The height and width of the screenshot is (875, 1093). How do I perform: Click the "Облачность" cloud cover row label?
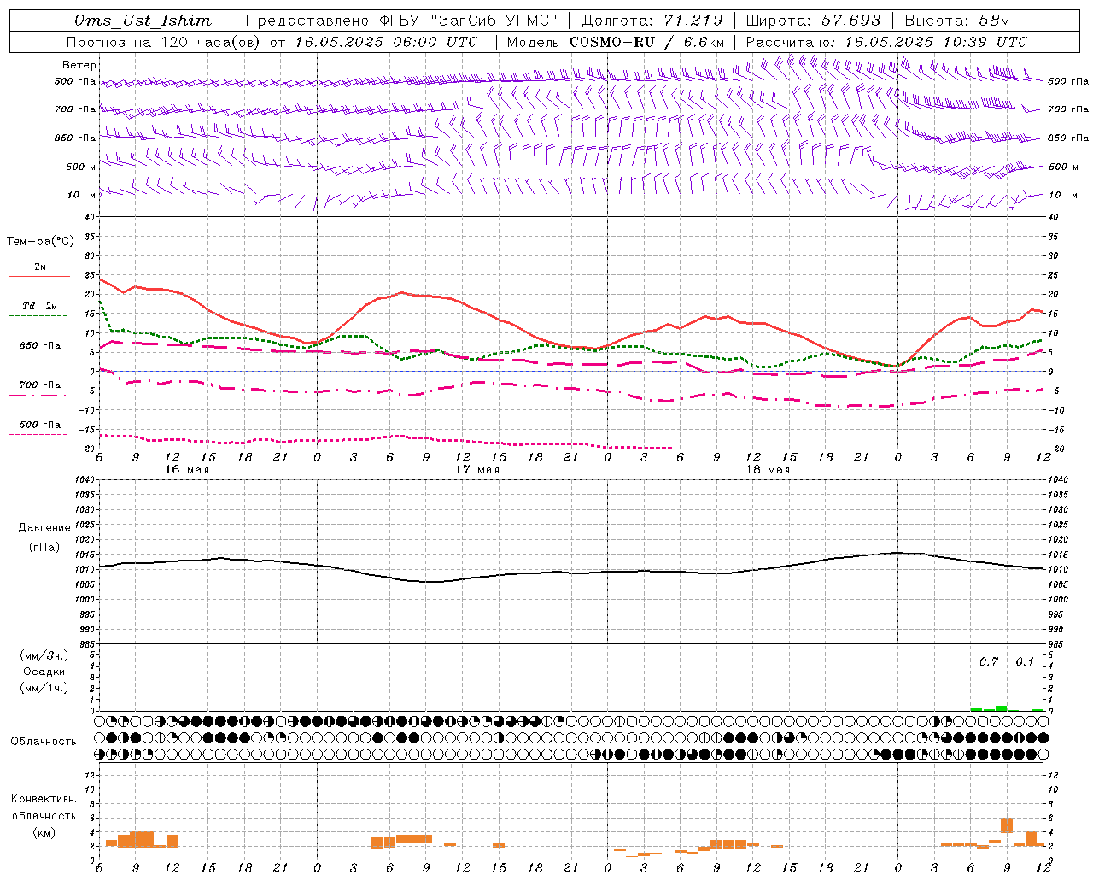tap(44, 741)
